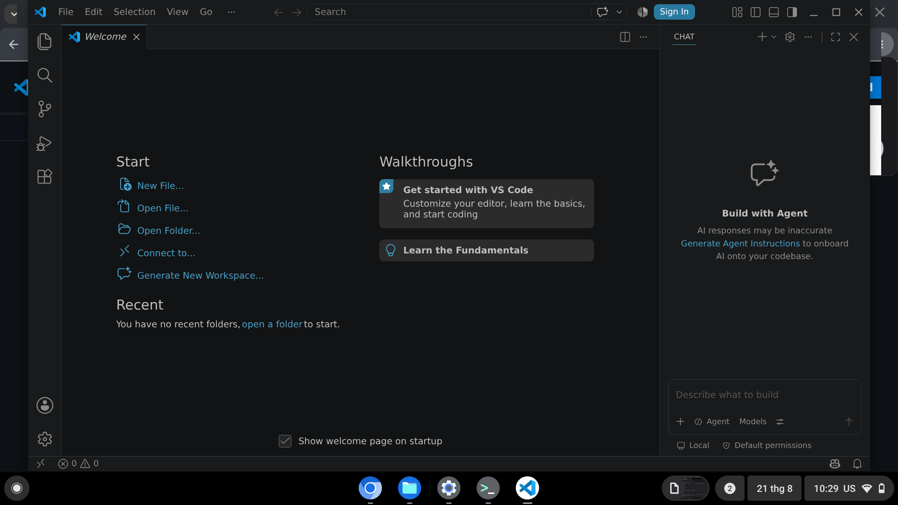
Task: Go back with the navigation arrow
Action: [x=278, y=12]
